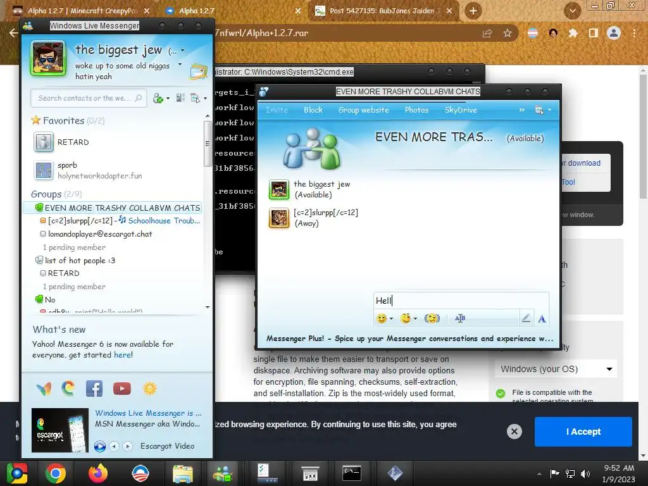Collapse the EVEN MORE TRASHY COLLABVM CHATS group

click(x=39, y=208)
